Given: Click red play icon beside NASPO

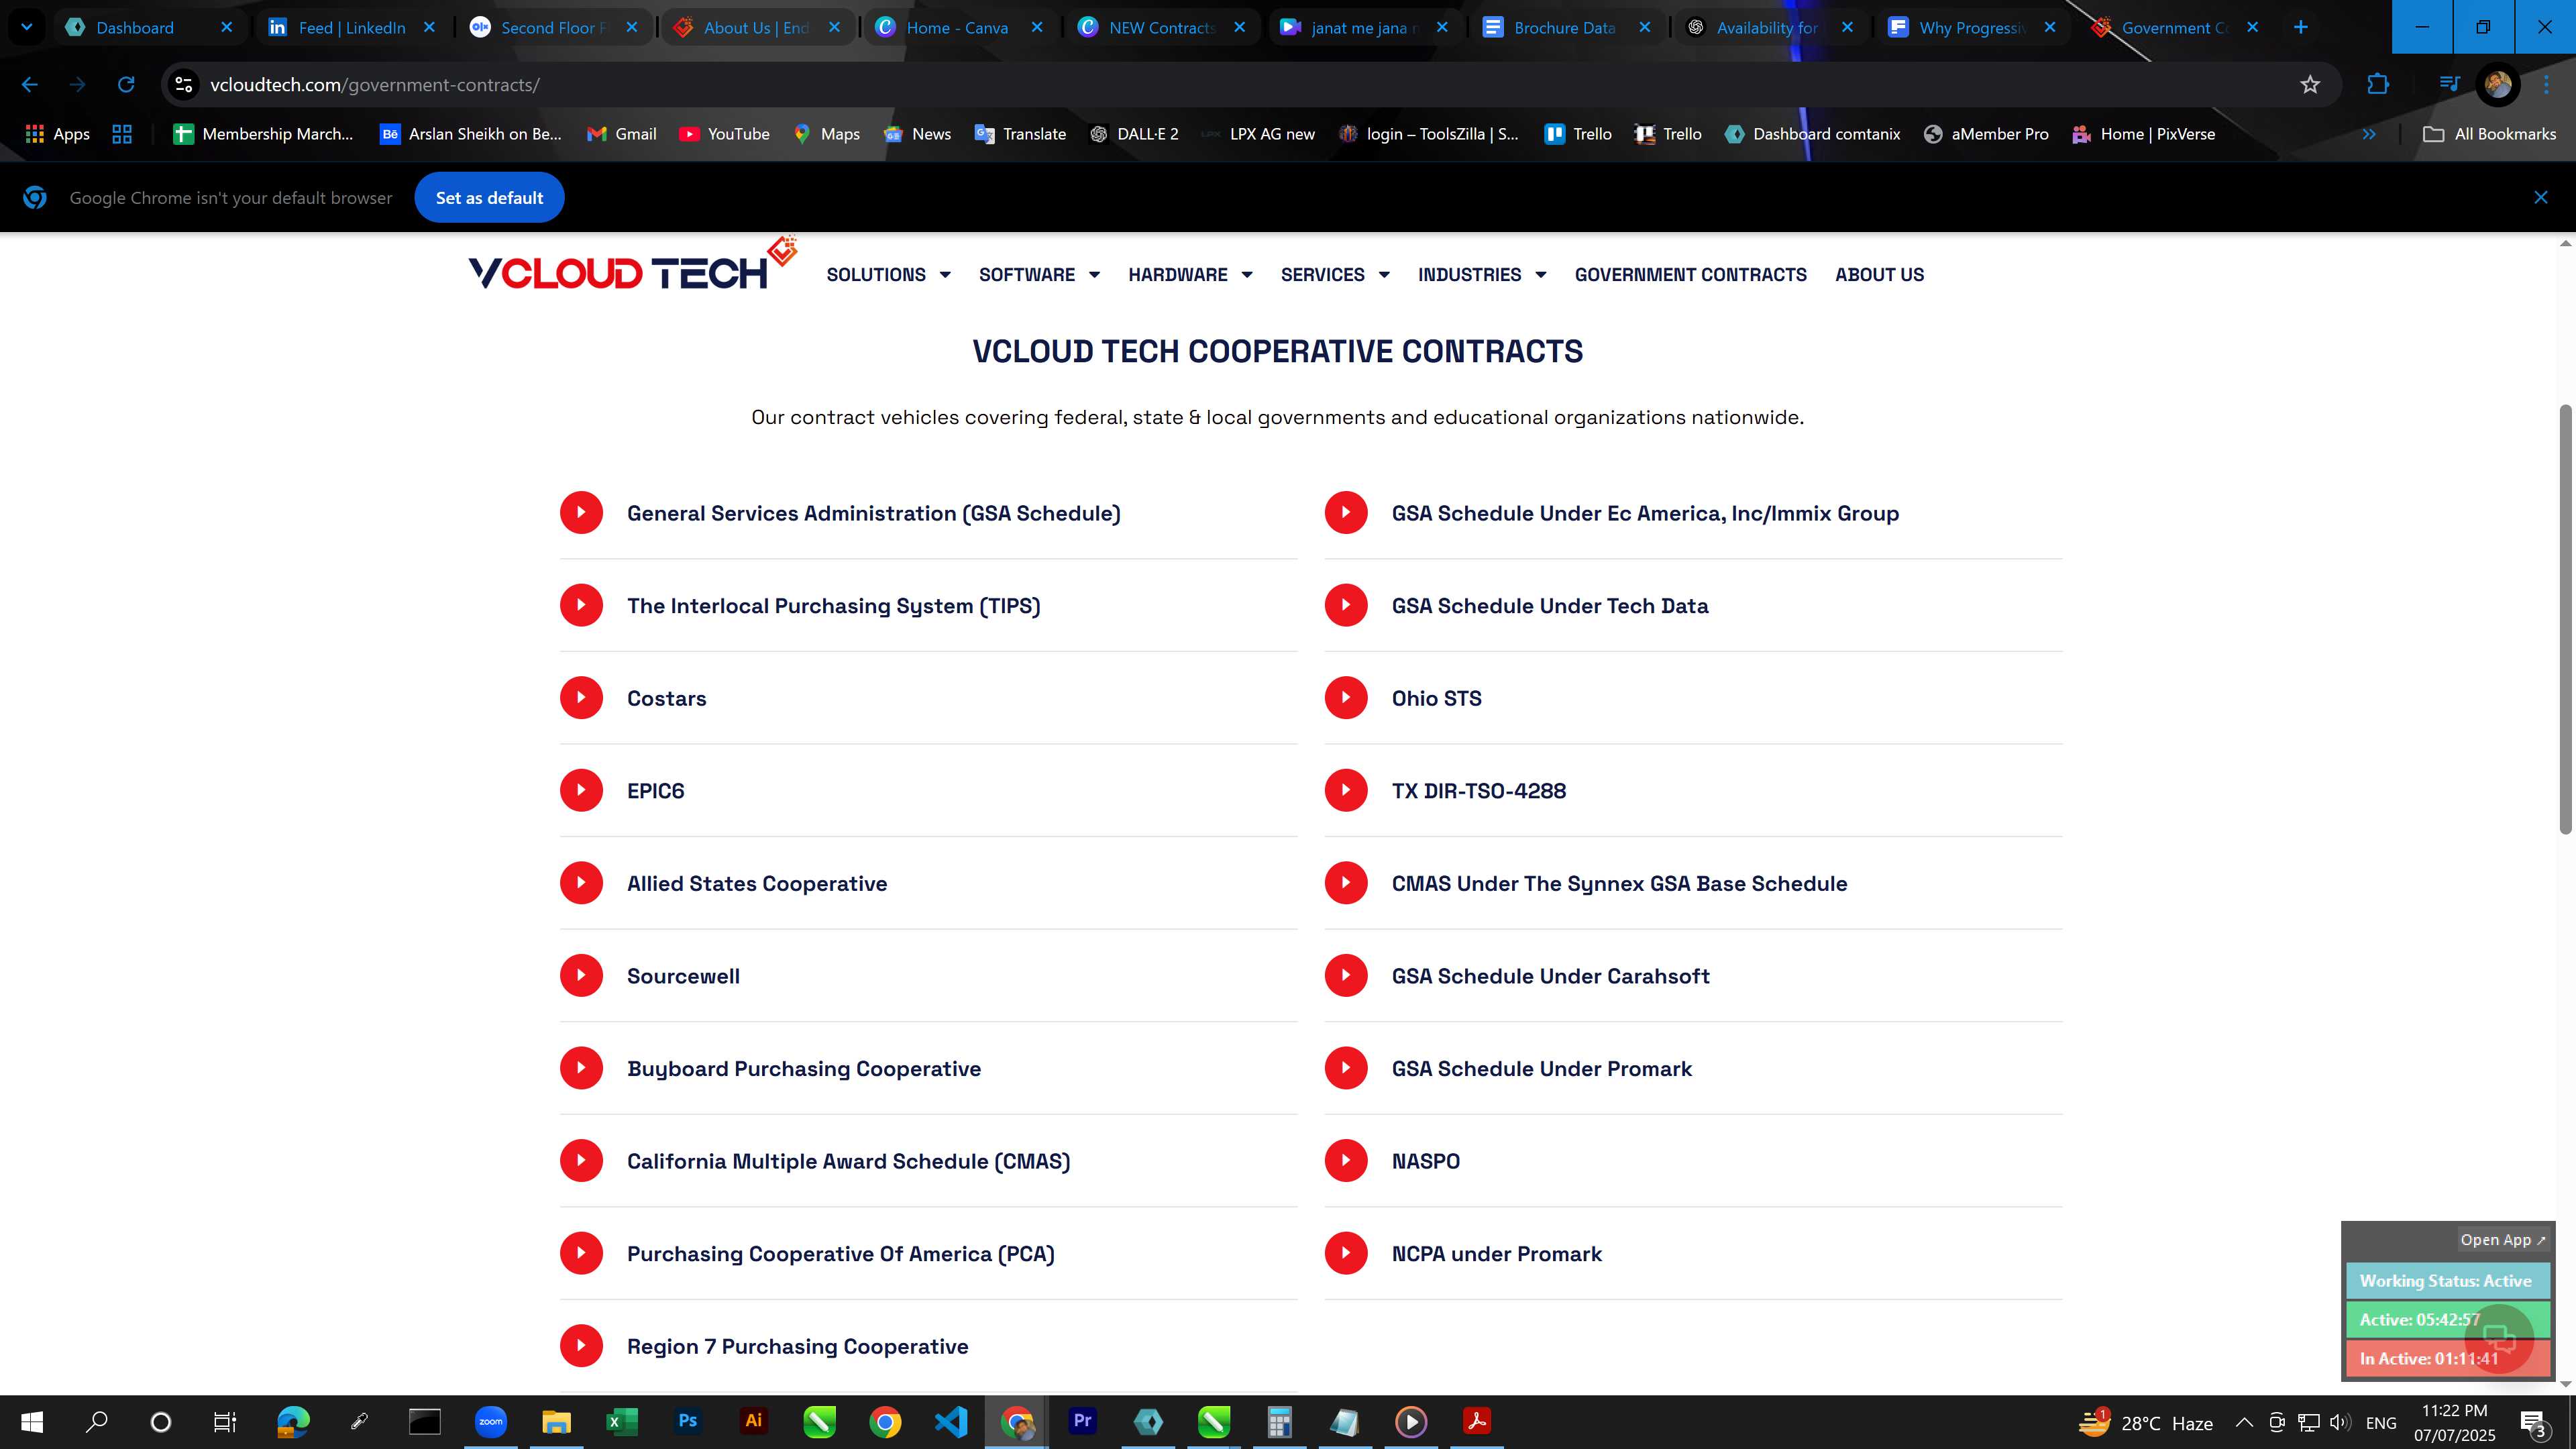Looking at the screenshot, I should [1346, 1160].
